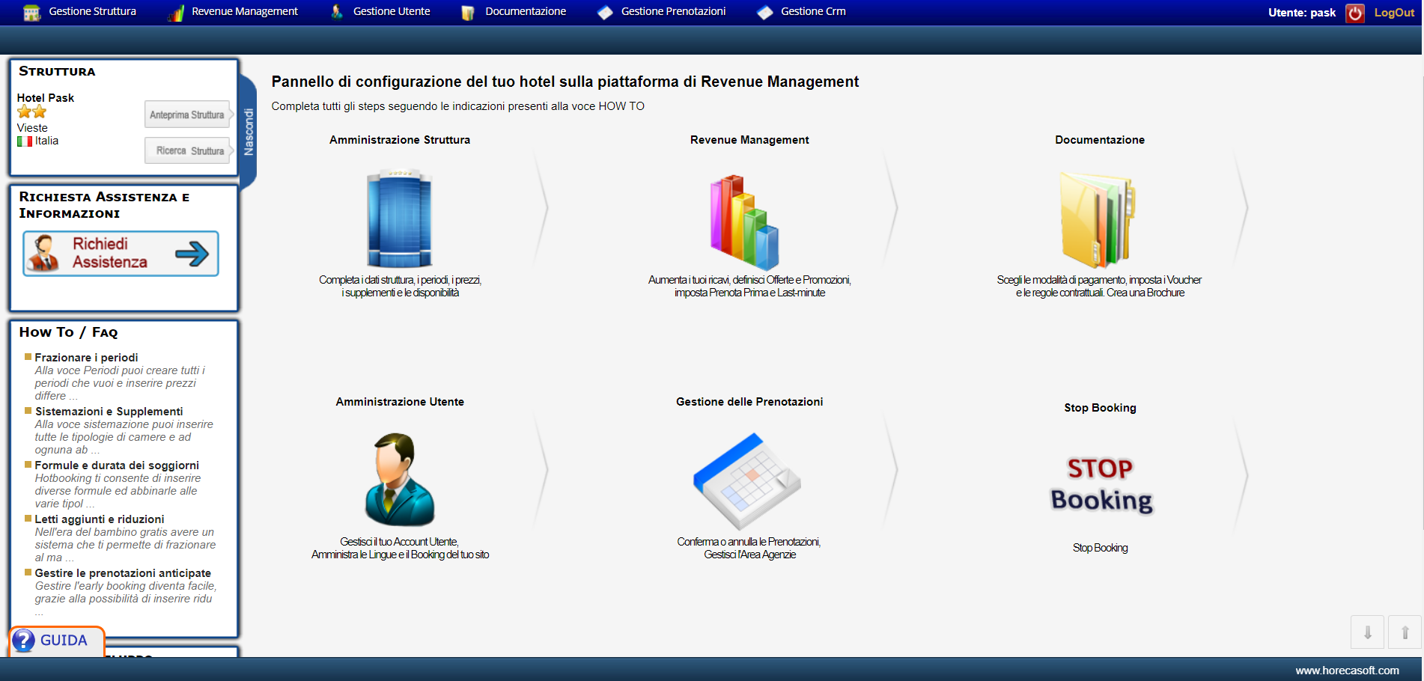Click the hotel building icon beside Gestione Struttura
This screenshot has height=681, width=1424.
pyautogui.click(x=31, y=13)
